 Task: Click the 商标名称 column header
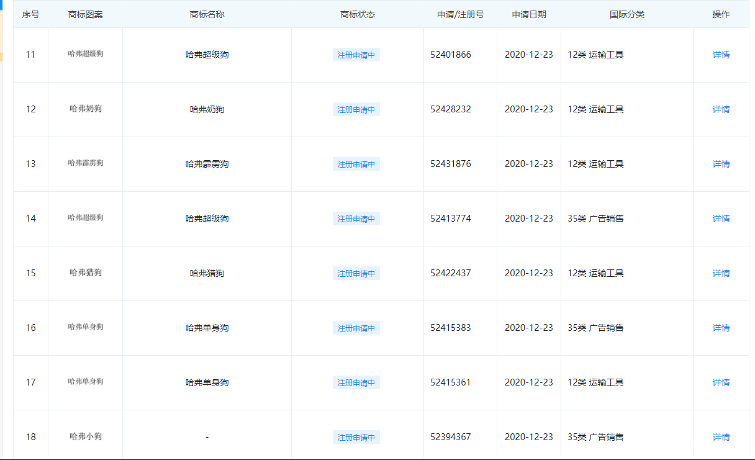(207, 14)
